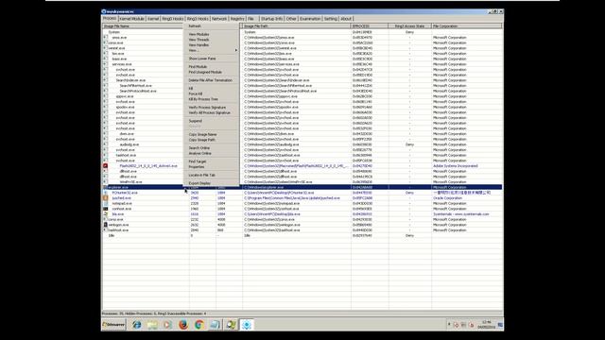Click the conhost.exe console icon
The height and width of the screenshot is (340, 605).
(105, 209)
